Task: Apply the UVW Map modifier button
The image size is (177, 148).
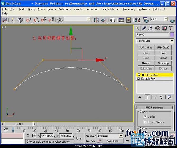Action: (x=146, y=47)
